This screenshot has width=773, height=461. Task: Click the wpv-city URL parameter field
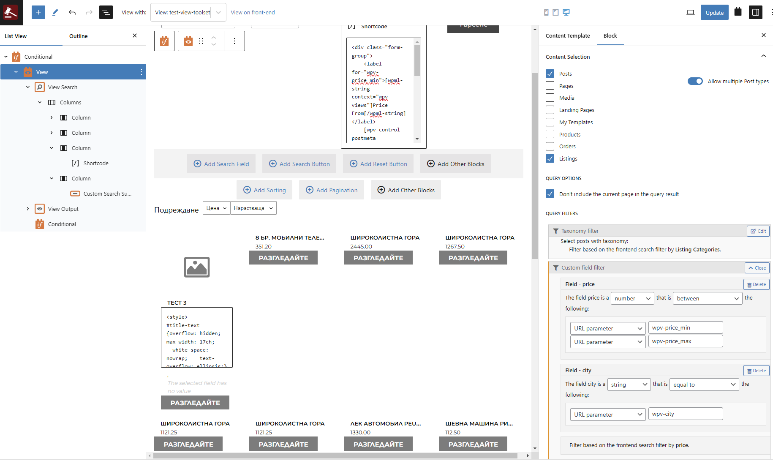point(686,414)
